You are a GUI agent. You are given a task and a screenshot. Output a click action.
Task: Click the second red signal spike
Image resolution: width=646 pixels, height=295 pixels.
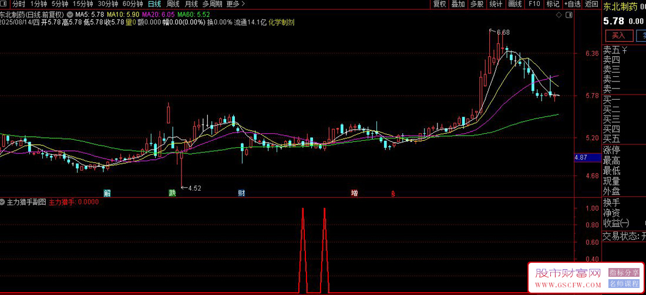(x=325, y=250)
